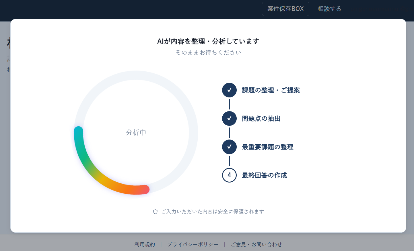Click the checkmark icon beside 最重要課題の整理

229,147
